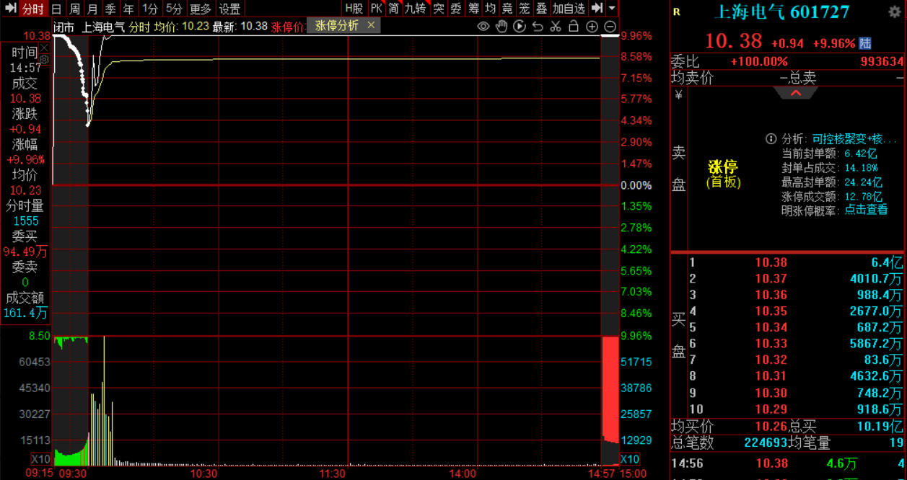Viewport: 907px width, 480px height.
Task: Toggle the 笼 toolbar button
Action: coord(525,9)
